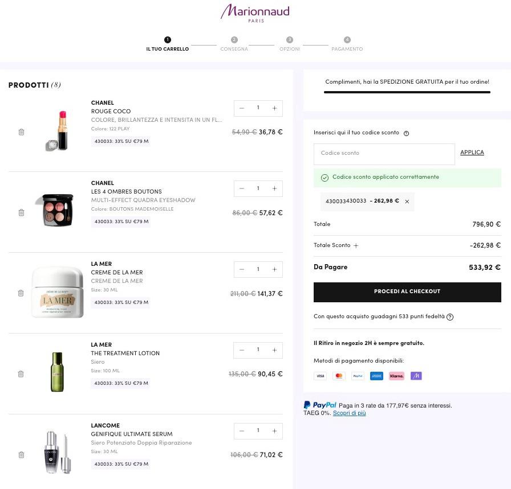Delete Chanel Rouge Coco from cart
Screen dimensions: 511x489
coord(21,132)
